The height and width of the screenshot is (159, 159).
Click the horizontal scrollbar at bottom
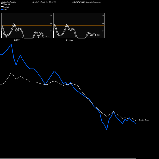click(68, 158)
